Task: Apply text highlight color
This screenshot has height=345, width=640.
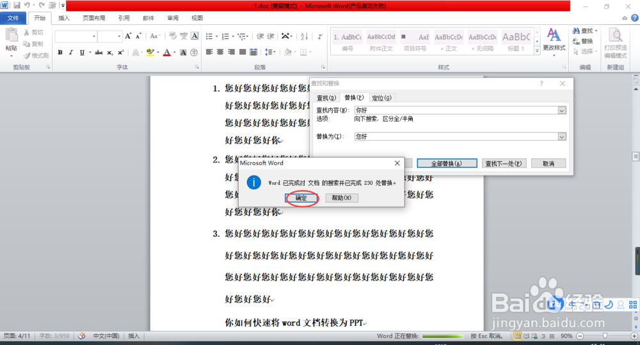Action: pos(150,52)
